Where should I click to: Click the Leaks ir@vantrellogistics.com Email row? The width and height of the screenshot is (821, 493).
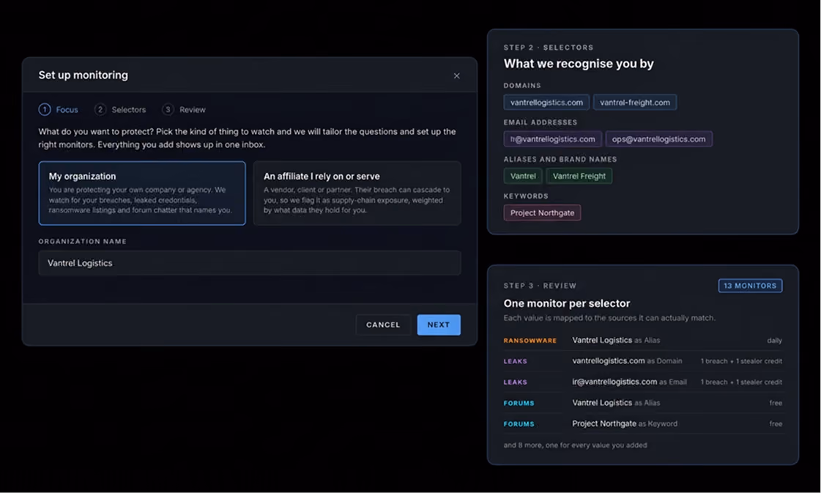click(643, 382)
